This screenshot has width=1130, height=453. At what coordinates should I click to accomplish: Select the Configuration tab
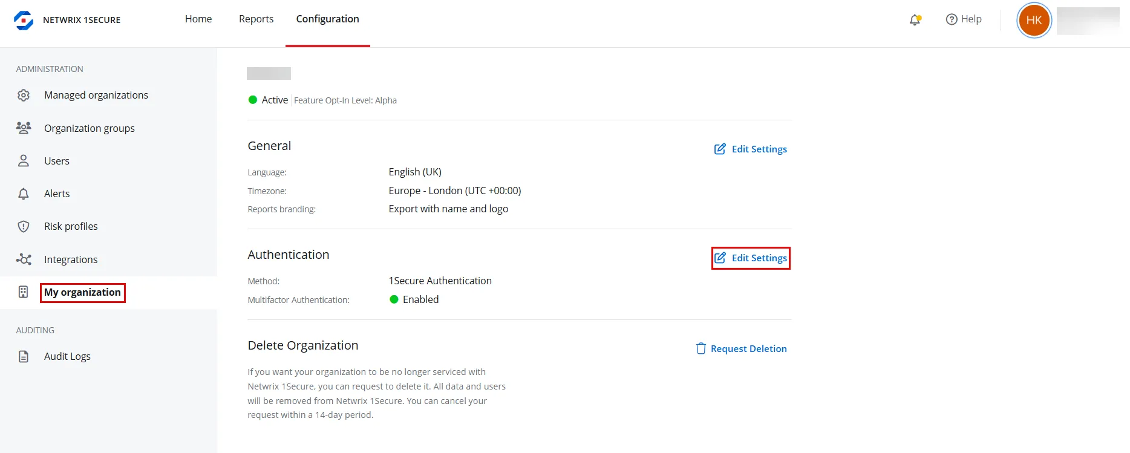327,19
